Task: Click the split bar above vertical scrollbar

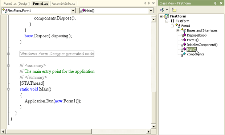Action: click(x=154, y=16)
